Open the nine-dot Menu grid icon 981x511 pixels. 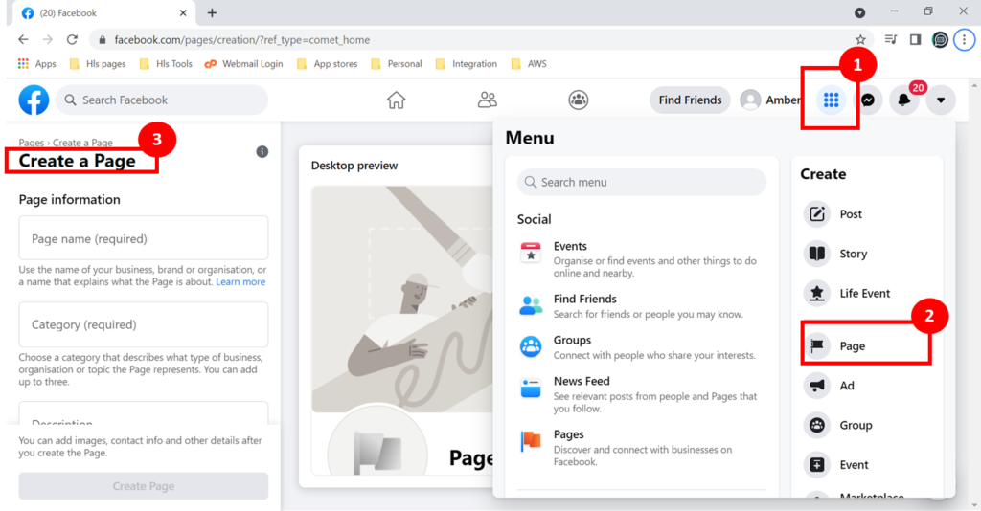click(831, 100)
